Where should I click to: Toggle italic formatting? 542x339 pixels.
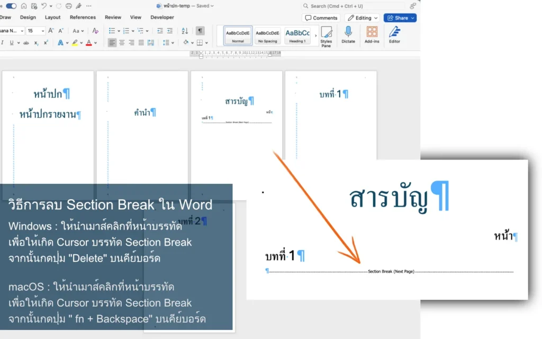[x=3, y=42]
